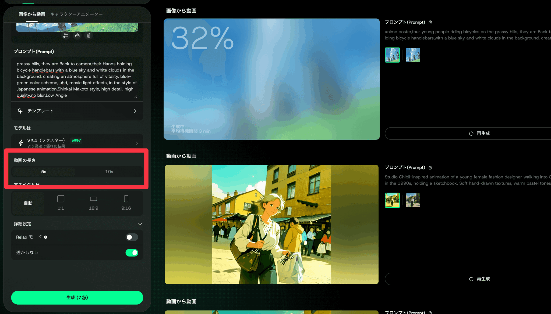Click the sparkle template icon
This screenshot has height=314, width=551.
click(20, 111)
